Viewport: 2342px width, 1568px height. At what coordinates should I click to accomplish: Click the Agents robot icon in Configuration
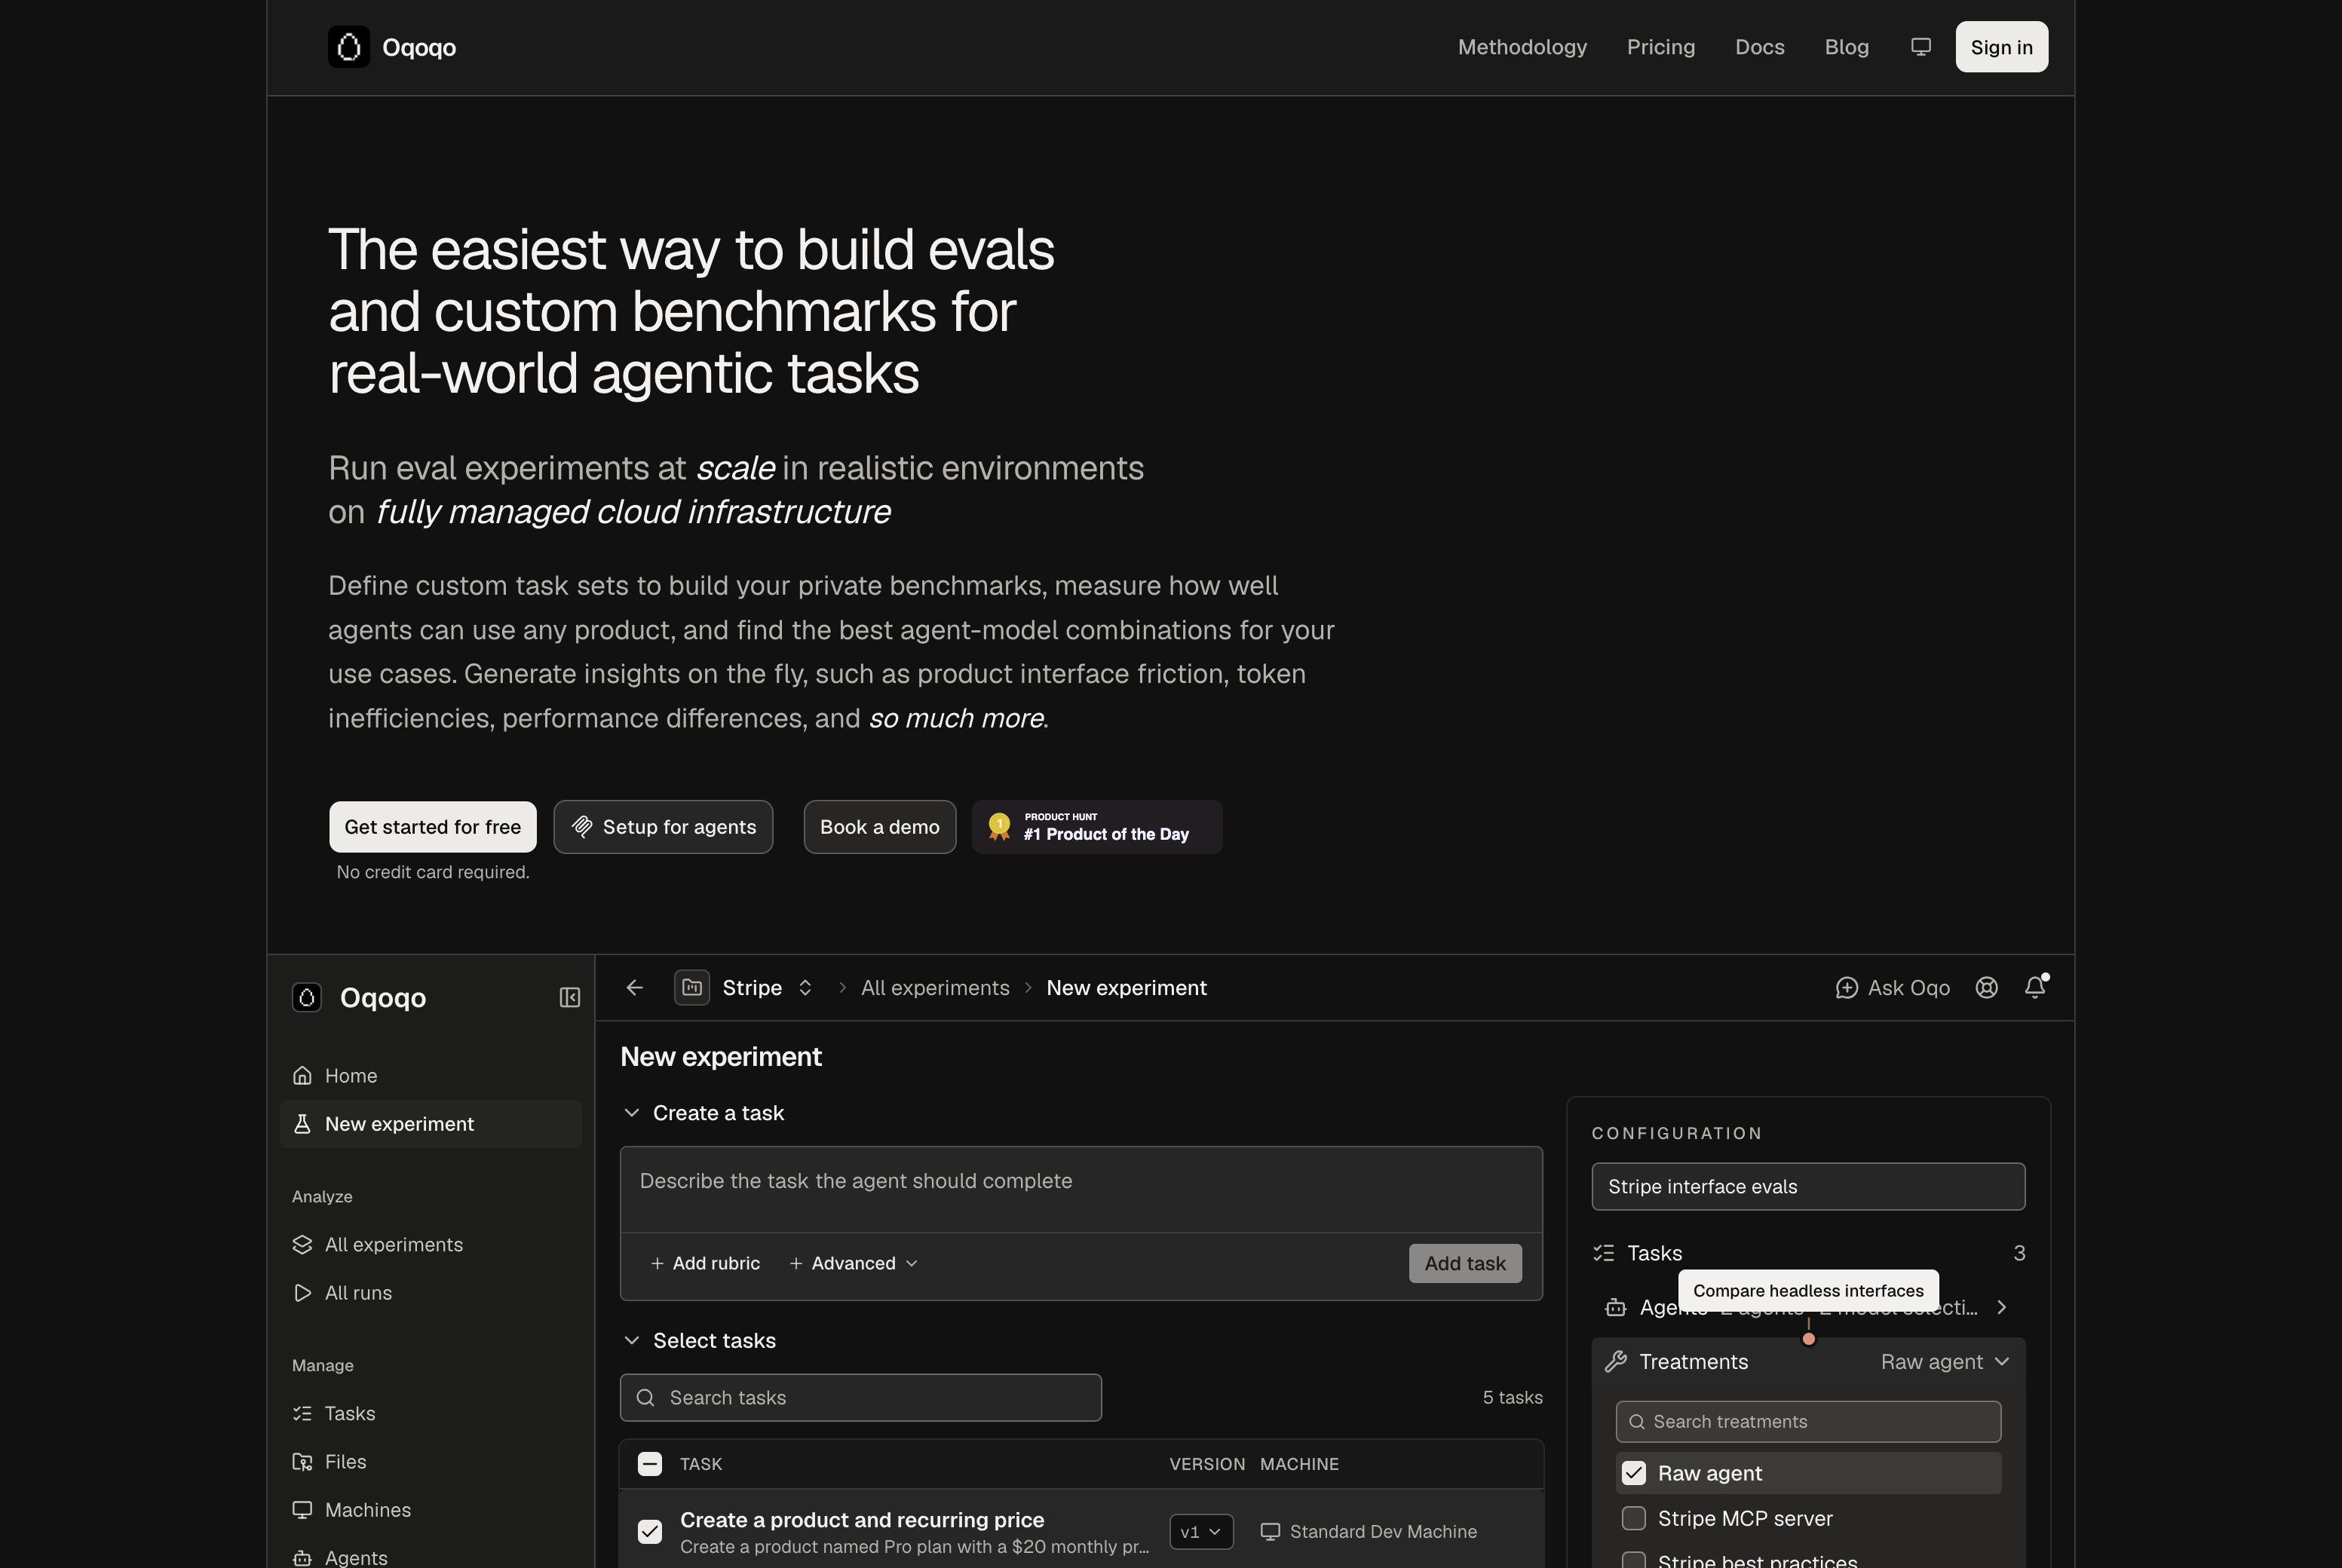(1616, 1307)
